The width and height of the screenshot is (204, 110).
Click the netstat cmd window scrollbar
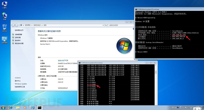(x=156, y=85)
